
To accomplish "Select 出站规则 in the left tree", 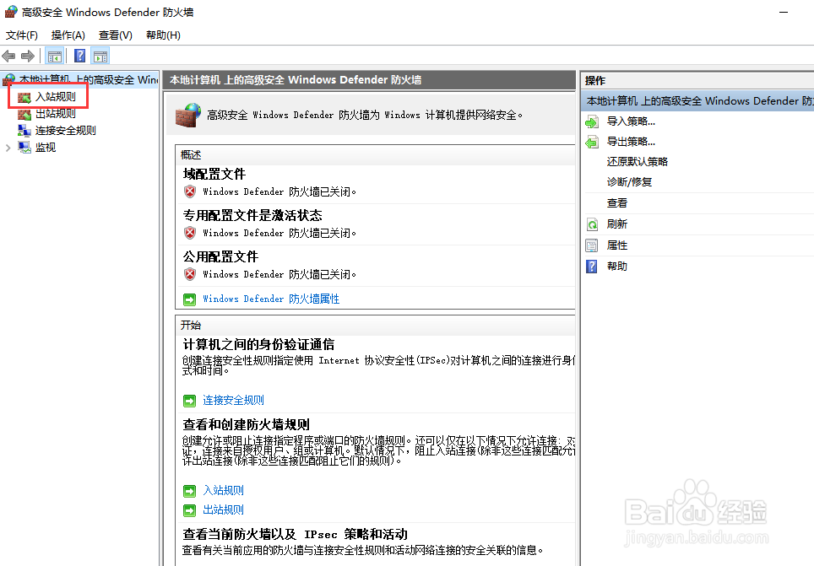I will 56,114.
